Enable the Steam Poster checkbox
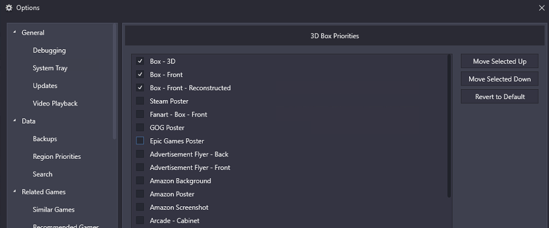Viewport: 549px width, 228px height. (x=140, y=101)
